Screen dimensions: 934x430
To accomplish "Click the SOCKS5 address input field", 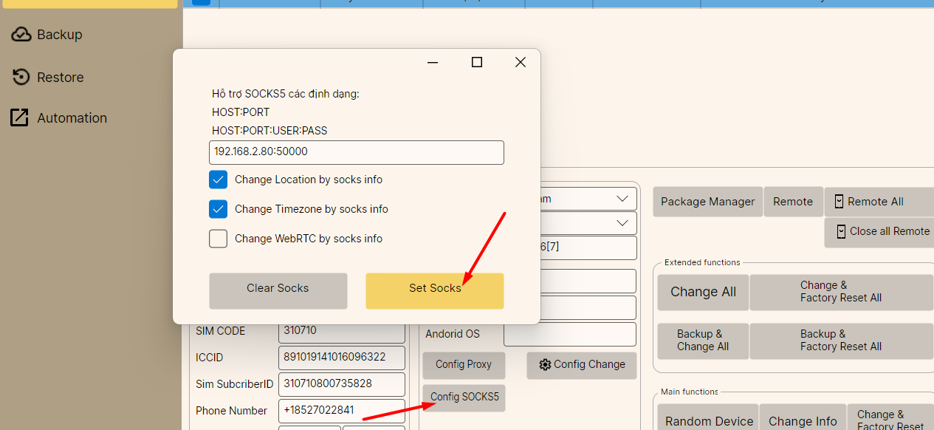I will coord(356,152).
